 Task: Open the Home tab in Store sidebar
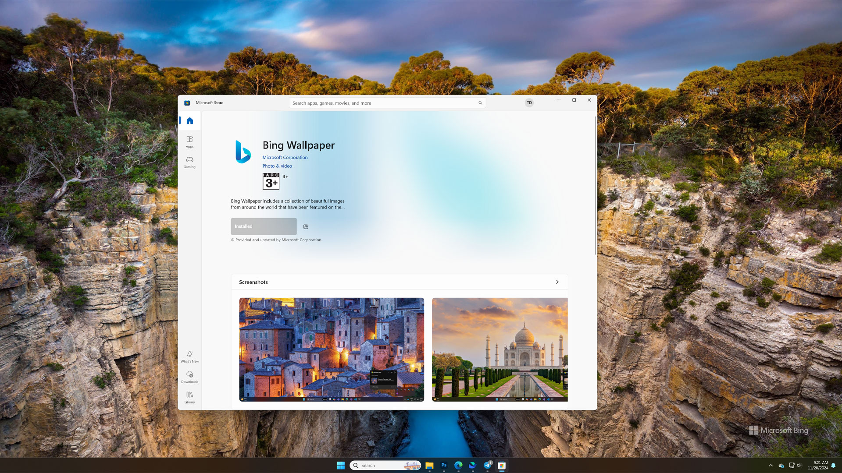(189, 121)
